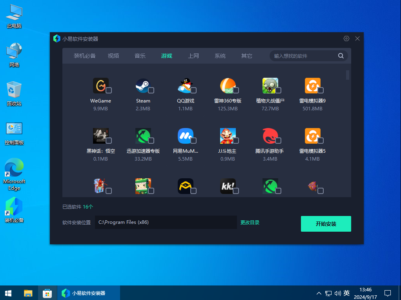
Task: Tick the 黑神话：悟空 checkbox
Action: (x=109, y=141)
